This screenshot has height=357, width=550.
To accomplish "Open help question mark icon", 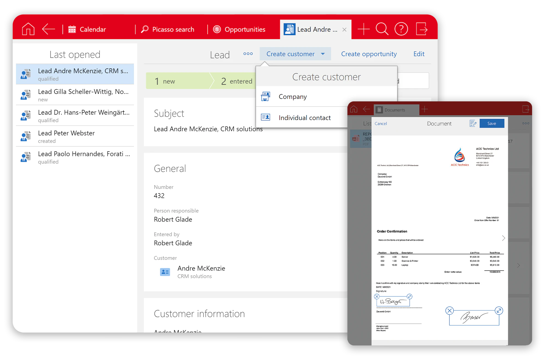I will pos(401,29).
